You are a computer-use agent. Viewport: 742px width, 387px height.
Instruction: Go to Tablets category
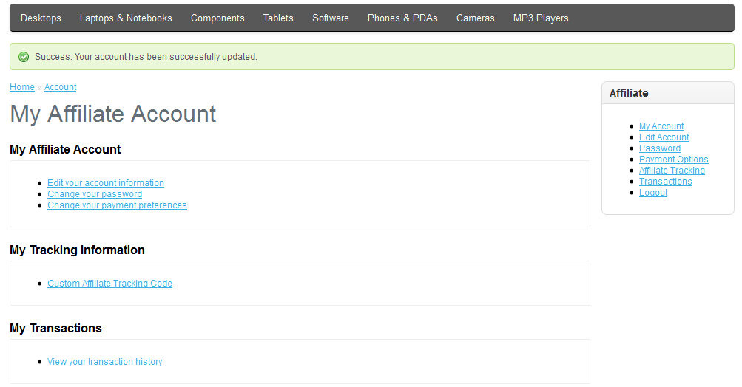pos(278,18)
